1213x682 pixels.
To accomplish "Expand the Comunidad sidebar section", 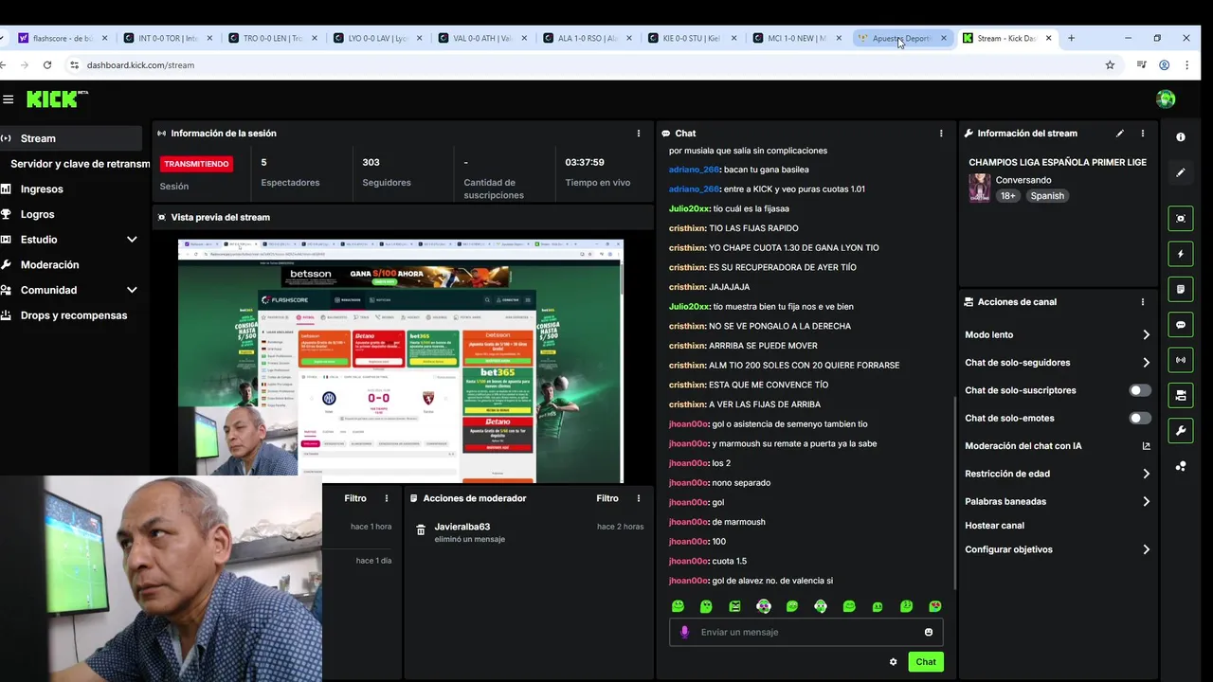I will [x=132, y=290].
